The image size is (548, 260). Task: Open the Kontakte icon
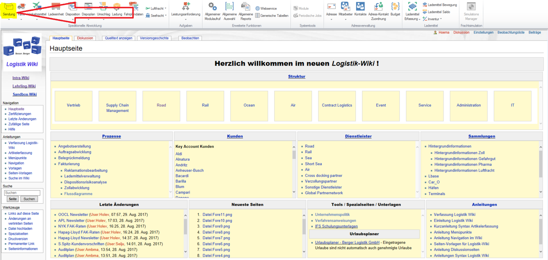pos(360,6)
